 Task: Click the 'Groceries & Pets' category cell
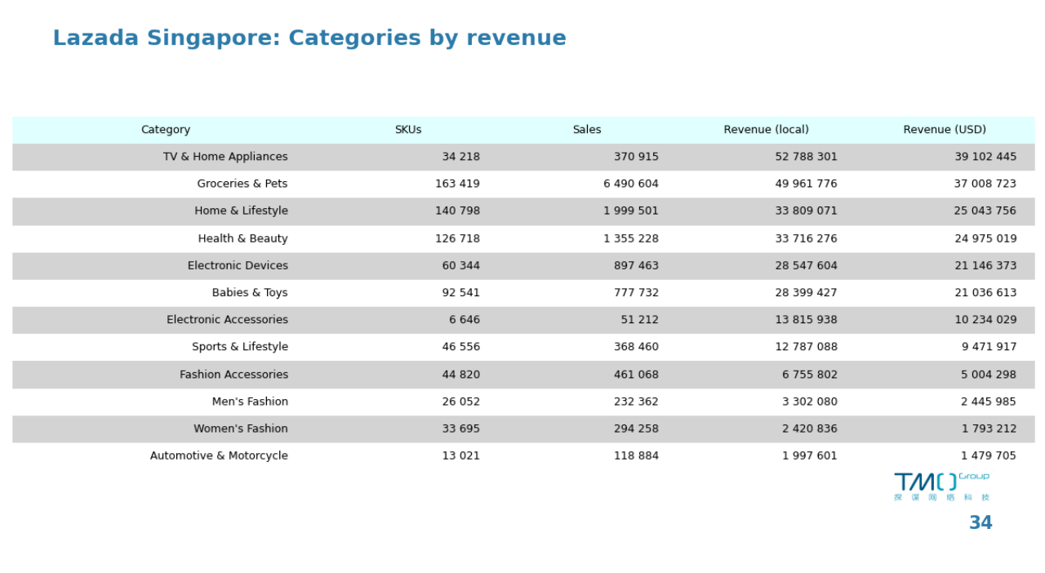click(x=242, y=184)
